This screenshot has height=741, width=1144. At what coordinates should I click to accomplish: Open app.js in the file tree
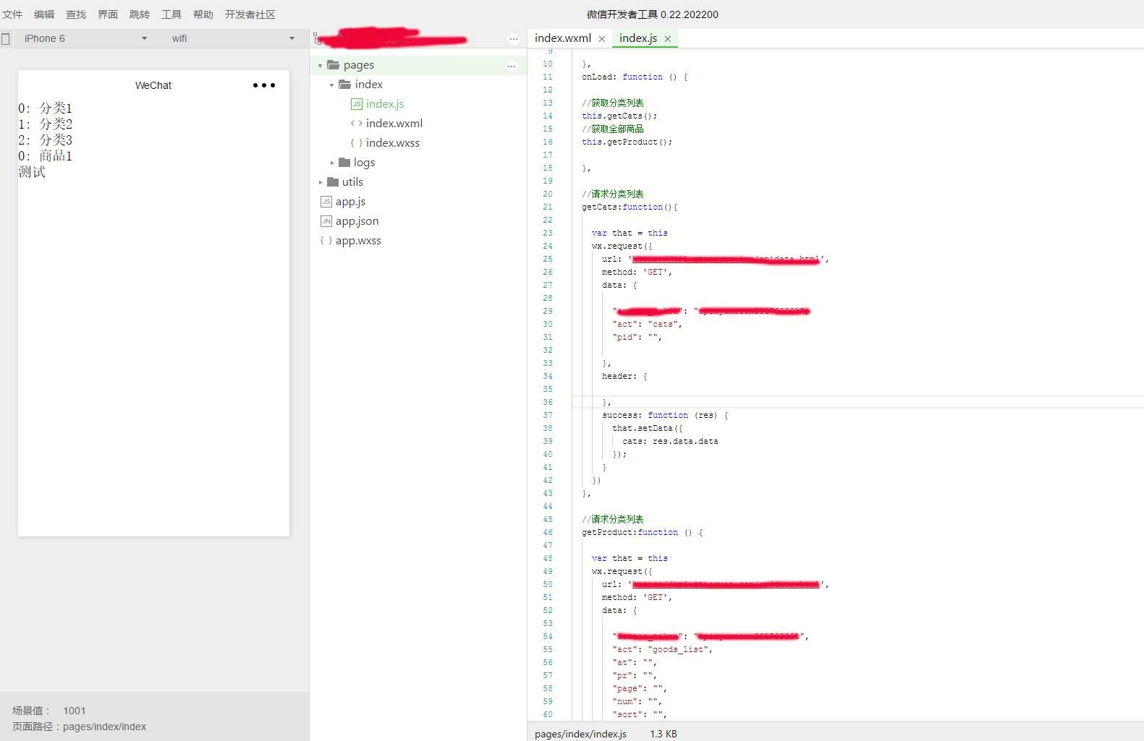(x=350, y=202)
